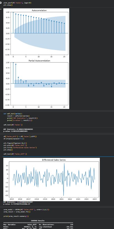114x229 pixels.
Task: Click the ADF Statistic 0.5096 output line
Action: tap(18, 129)
